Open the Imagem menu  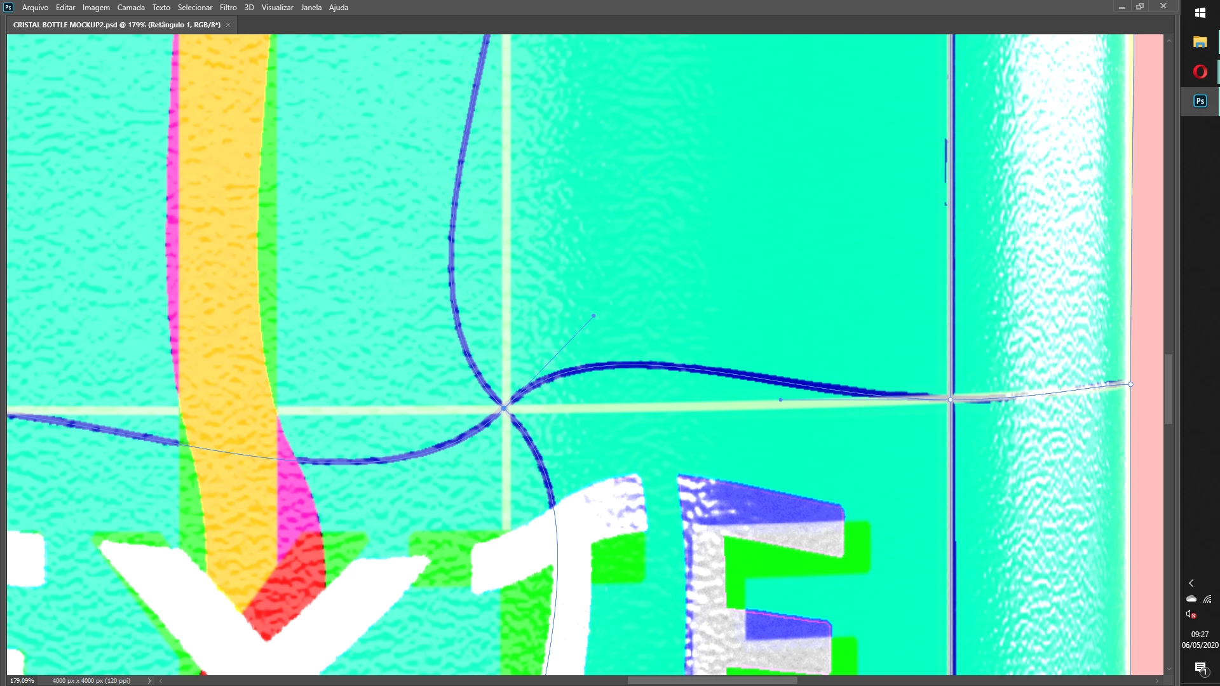tap(96, 8)
